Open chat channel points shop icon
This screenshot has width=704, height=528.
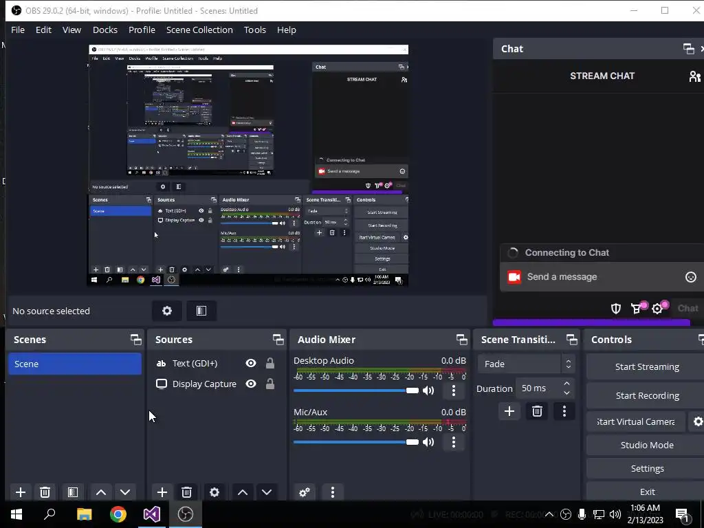click(637, 309)
